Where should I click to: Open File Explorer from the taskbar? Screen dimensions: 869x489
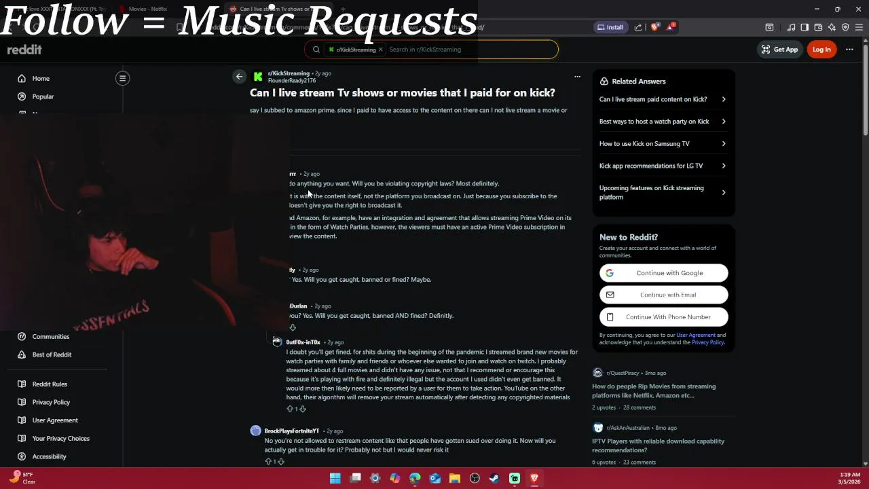click(x=455, y=478)
